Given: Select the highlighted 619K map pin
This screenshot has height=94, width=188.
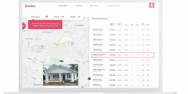Looking at the screenshot, I should click(61, 61).
